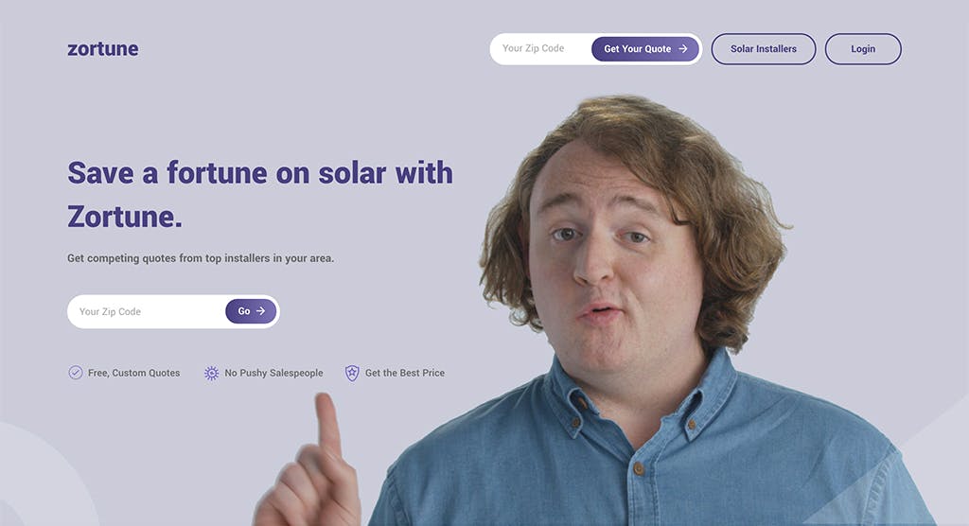Click the Zortune. word in headline
This screenshot has height=526, width=969.
[x=125, y=217]
